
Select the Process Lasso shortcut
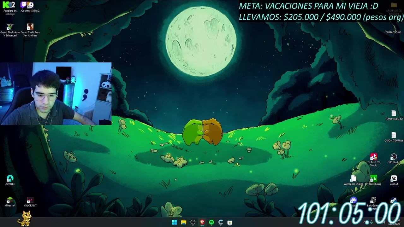tap(373, 180)
